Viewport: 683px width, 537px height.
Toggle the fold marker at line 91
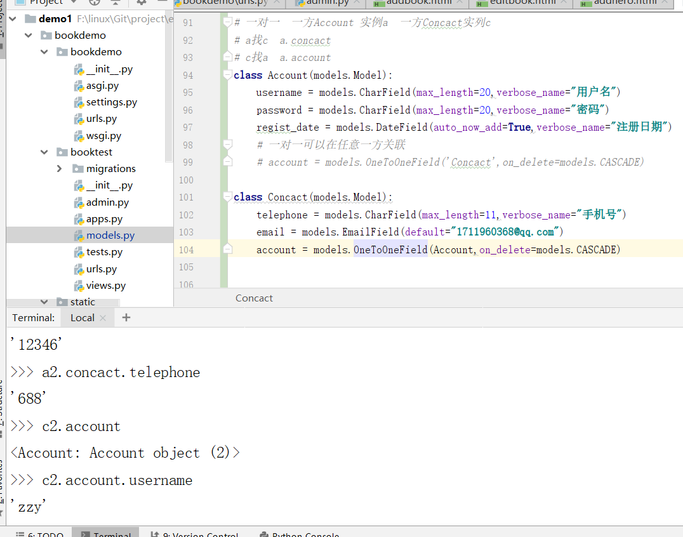[227, 22]
